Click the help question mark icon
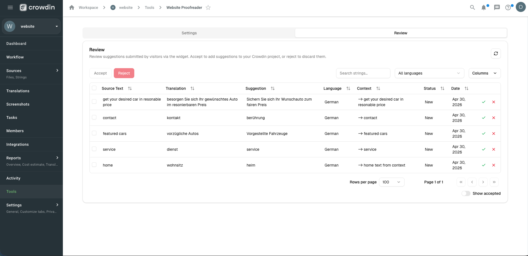 point(508,7)
